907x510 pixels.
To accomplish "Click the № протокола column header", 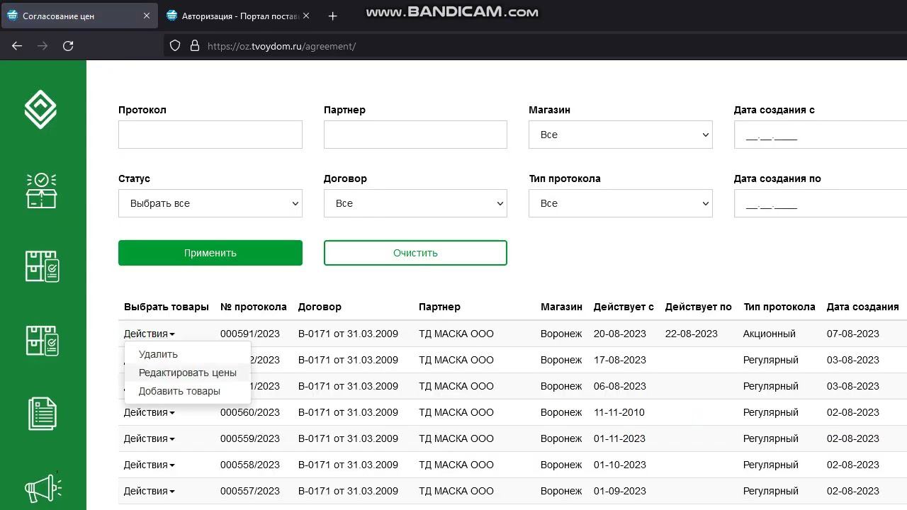I will pyautogui.click(x=254, y=307).
